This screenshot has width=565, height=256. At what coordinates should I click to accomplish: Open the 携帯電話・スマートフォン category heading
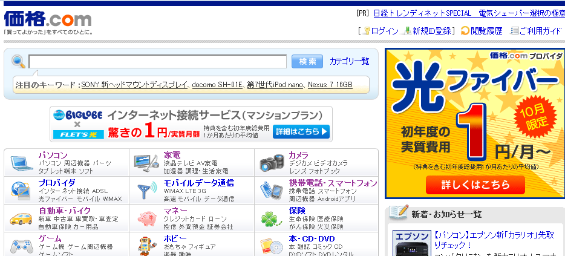[x=333, y=183]
